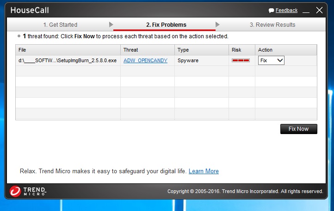
Task: Click the Trend Micro logo
Action: [28, 191]
